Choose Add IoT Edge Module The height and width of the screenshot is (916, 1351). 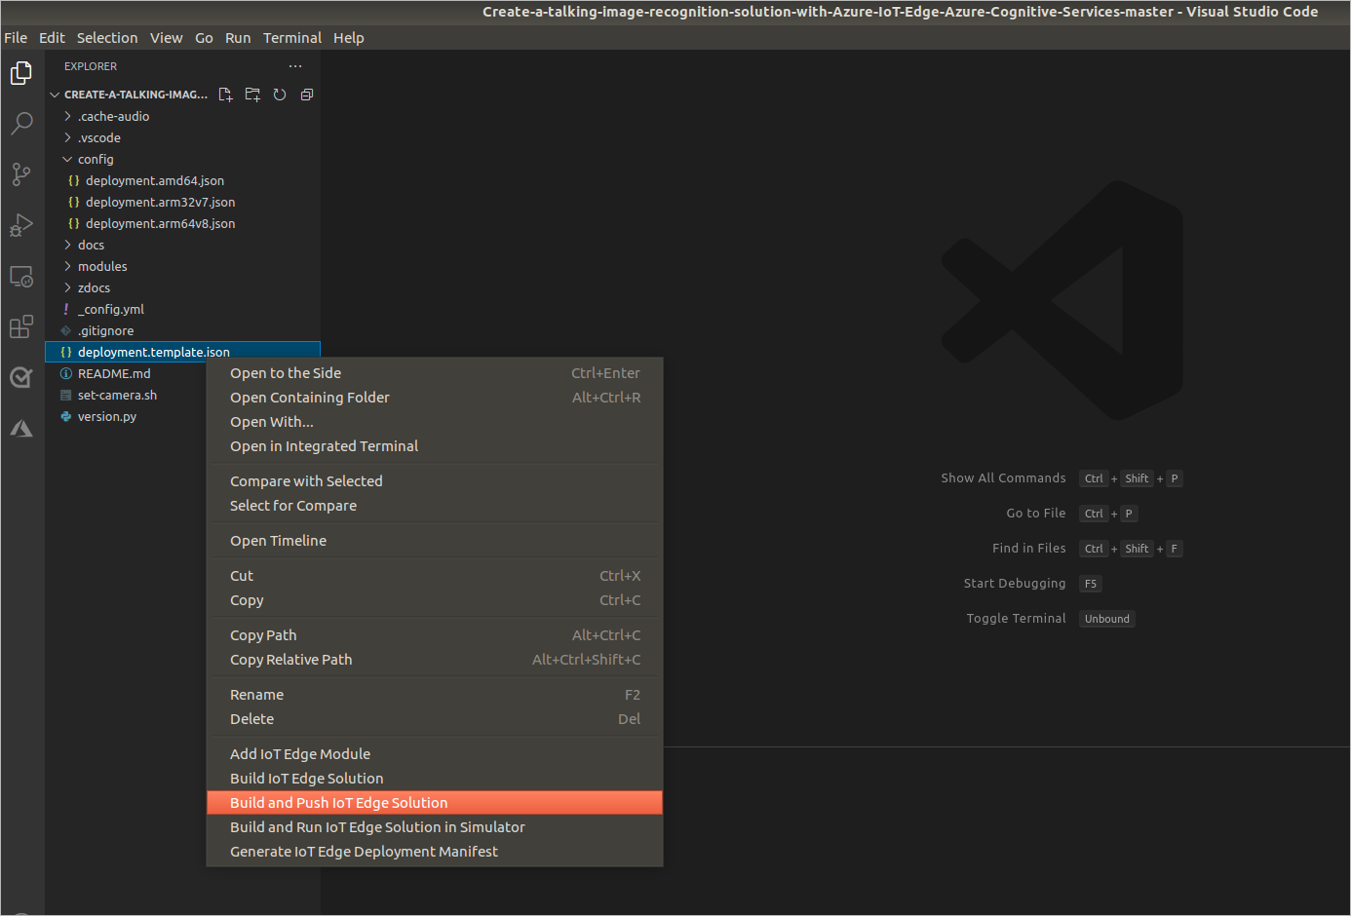(435, 754)
